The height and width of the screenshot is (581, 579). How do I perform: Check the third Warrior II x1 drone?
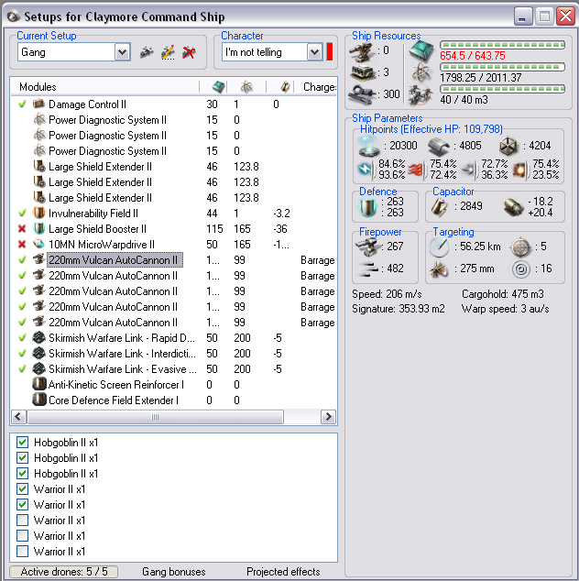tap(23, 520)
